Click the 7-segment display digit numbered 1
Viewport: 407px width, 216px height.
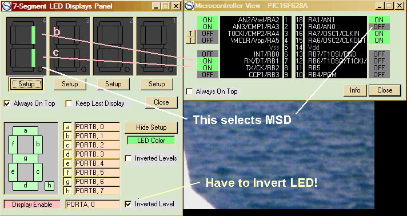click(x=157, y=46)
